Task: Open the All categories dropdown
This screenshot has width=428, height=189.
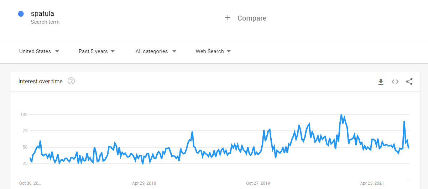Action: 156,51
